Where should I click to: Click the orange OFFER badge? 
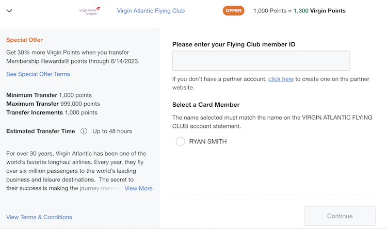(233, 11)
